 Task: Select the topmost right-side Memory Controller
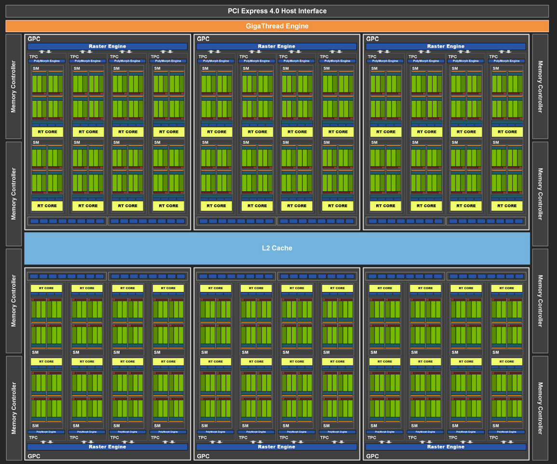[x=540, y=87]
